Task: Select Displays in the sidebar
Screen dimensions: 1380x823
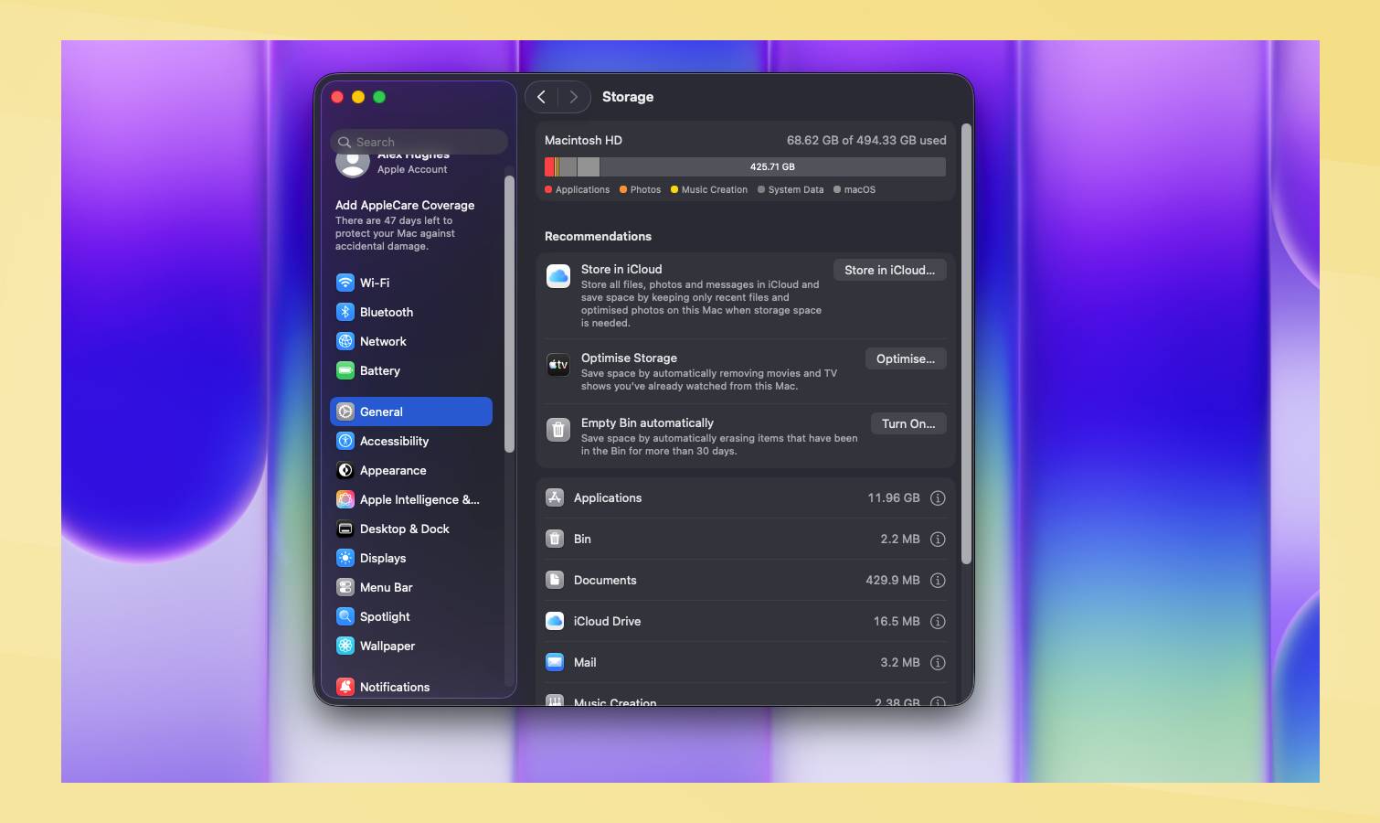Action: 411,558
